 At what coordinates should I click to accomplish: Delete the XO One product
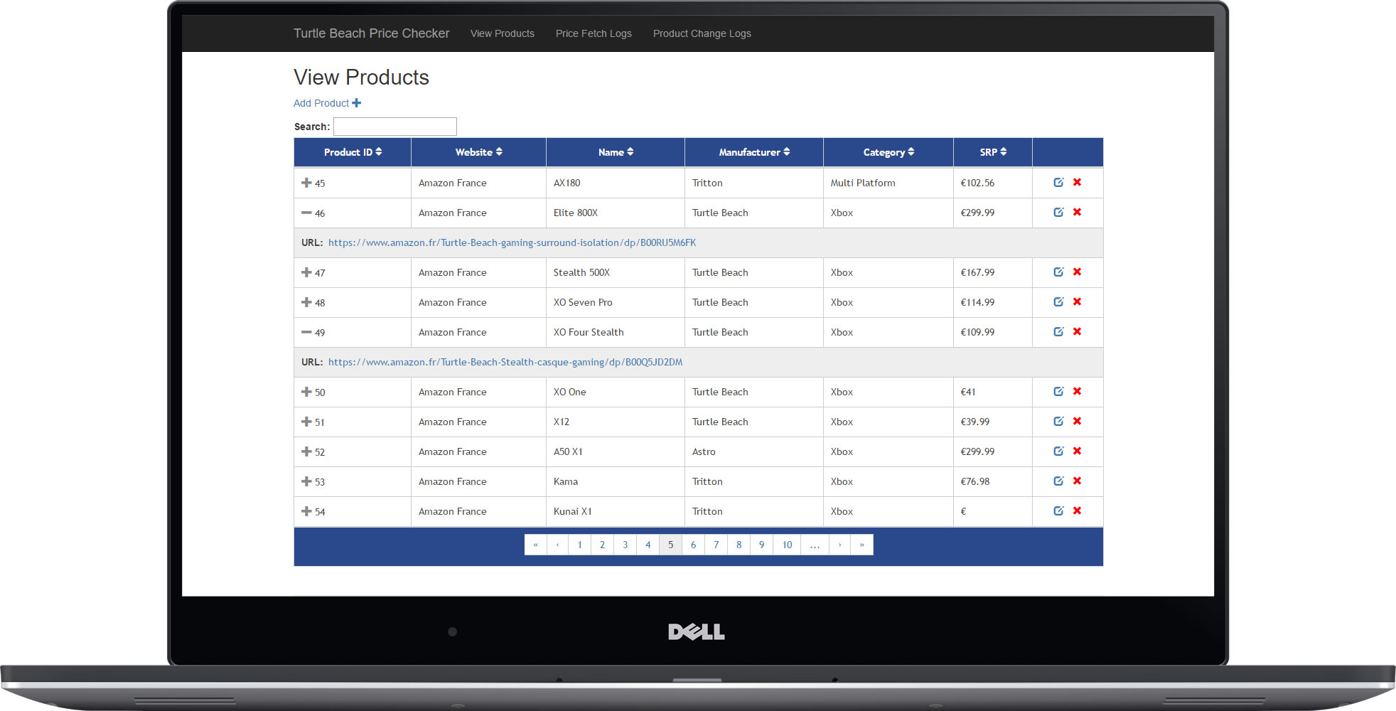1078,391
